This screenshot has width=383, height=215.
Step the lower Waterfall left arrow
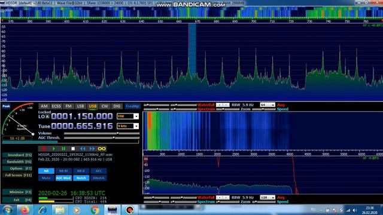point(220,198)
